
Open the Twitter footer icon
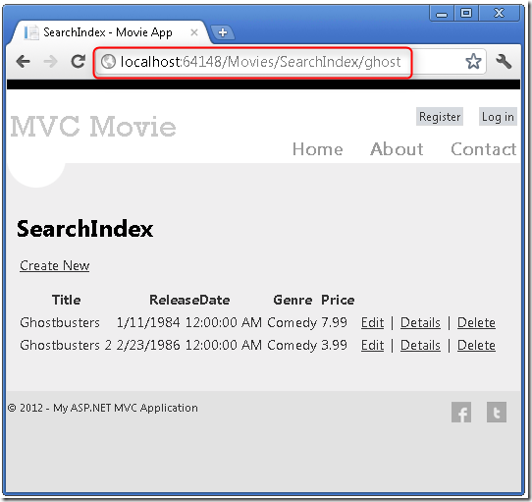(497, 412)
